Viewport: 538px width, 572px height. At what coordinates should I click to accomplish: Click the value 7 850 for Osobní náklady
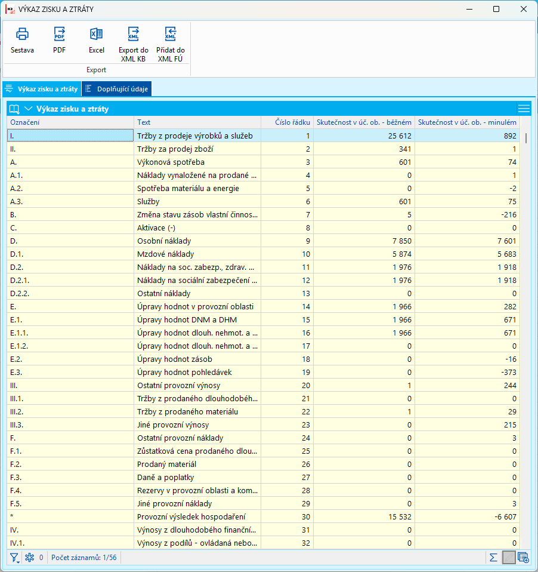pos(401,241)
